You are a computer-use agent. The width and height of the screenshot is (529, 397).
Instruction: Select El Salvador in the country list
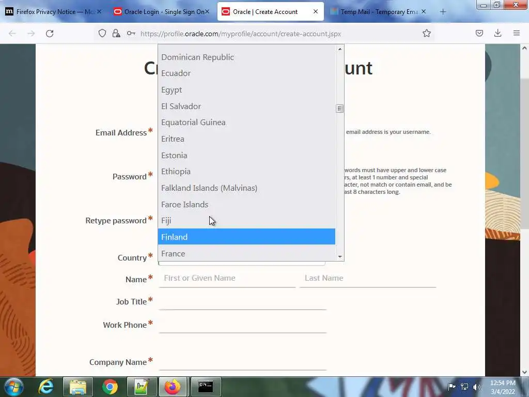(246, 106)
